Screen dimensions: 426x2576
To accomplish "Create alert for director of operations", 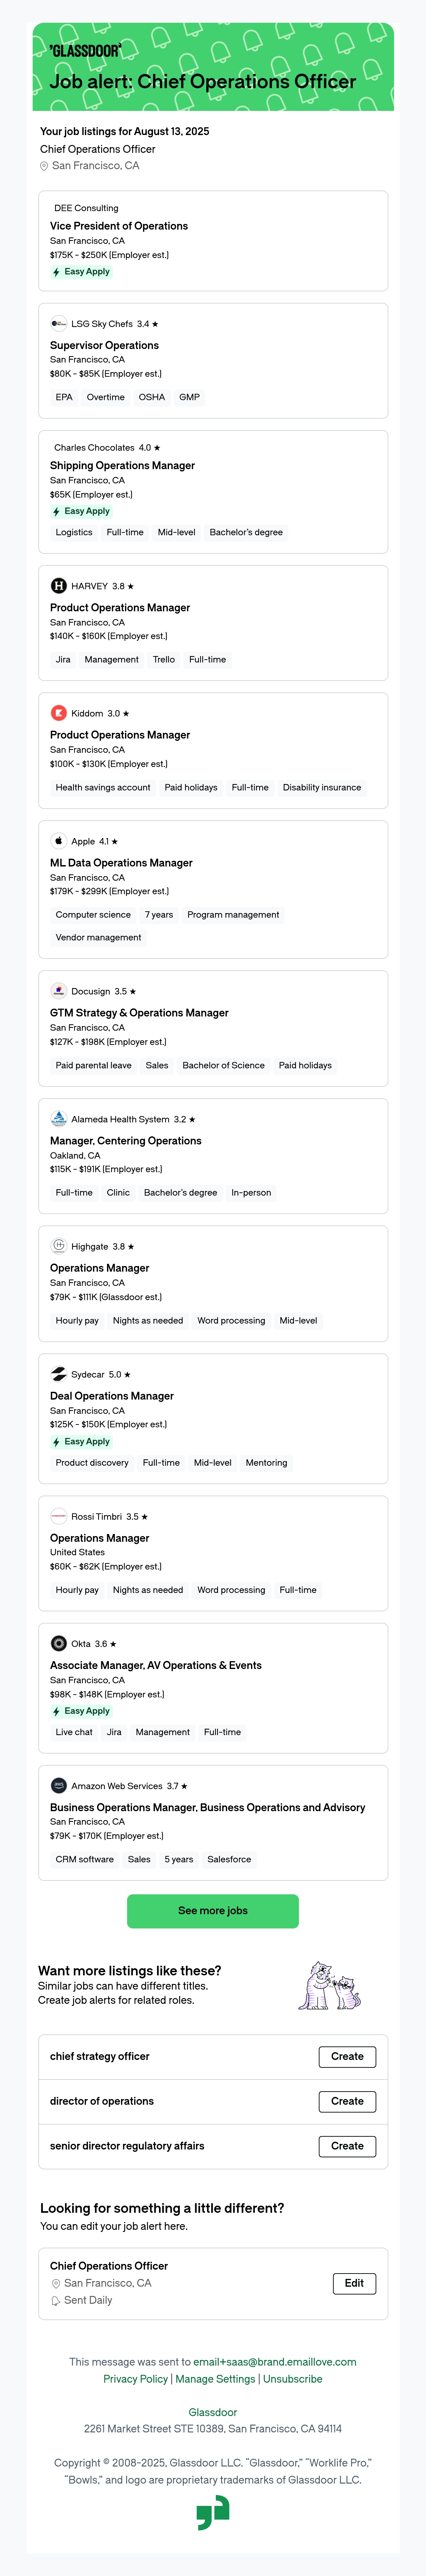I will (347, 2101).
